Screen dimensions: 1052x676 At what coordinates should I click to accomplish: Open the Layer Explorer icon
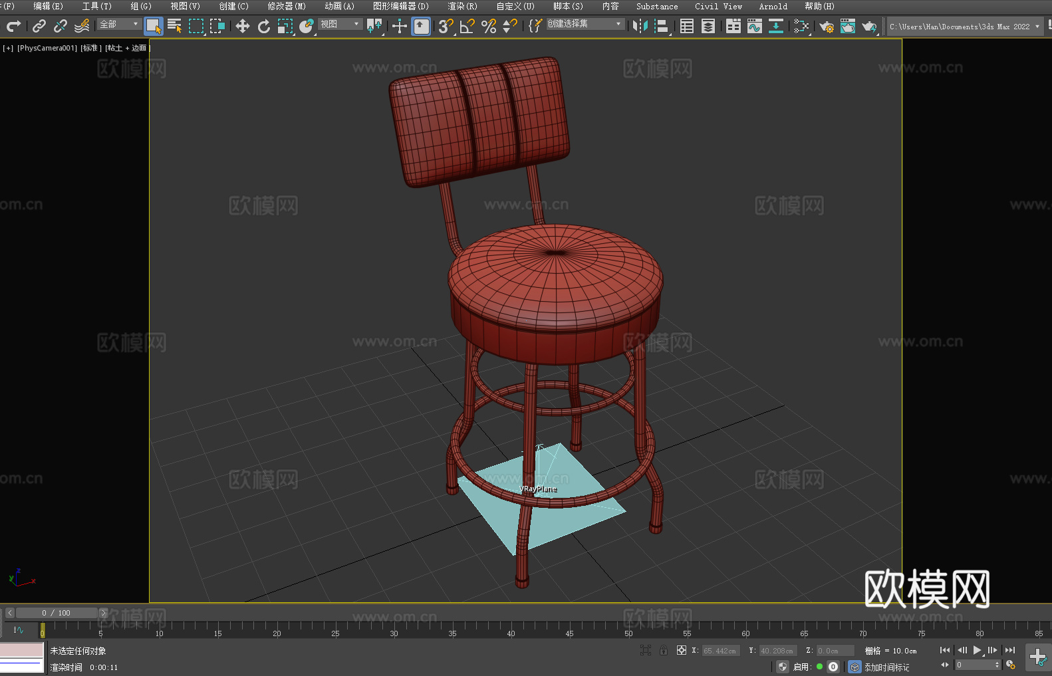point(708,26)
